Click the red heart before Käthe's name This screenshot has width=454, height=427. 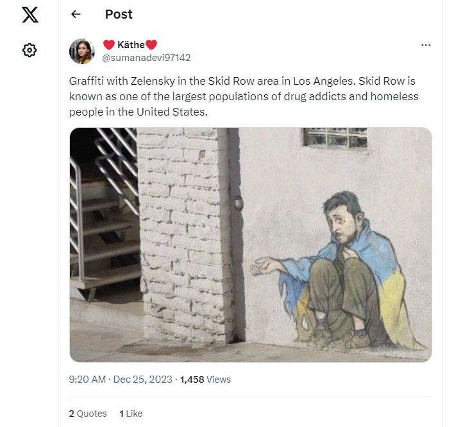[108, 45]
